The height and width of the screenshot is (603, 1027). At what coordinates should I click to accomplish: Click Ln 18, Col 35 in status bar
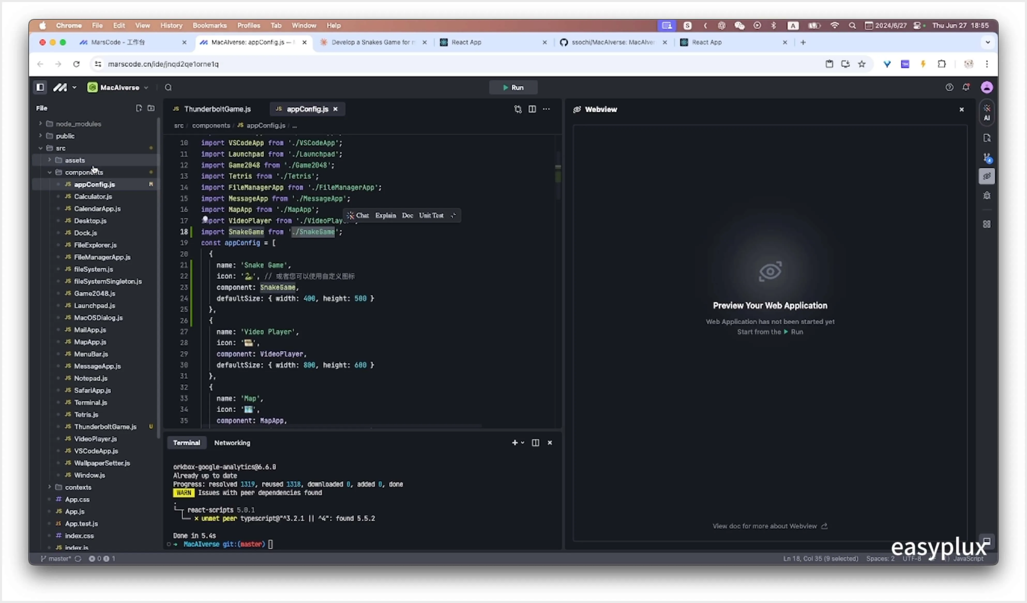(x=820, y=559)
